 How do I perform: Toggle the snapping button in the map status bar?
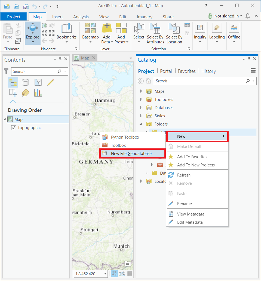pos(115,274)
